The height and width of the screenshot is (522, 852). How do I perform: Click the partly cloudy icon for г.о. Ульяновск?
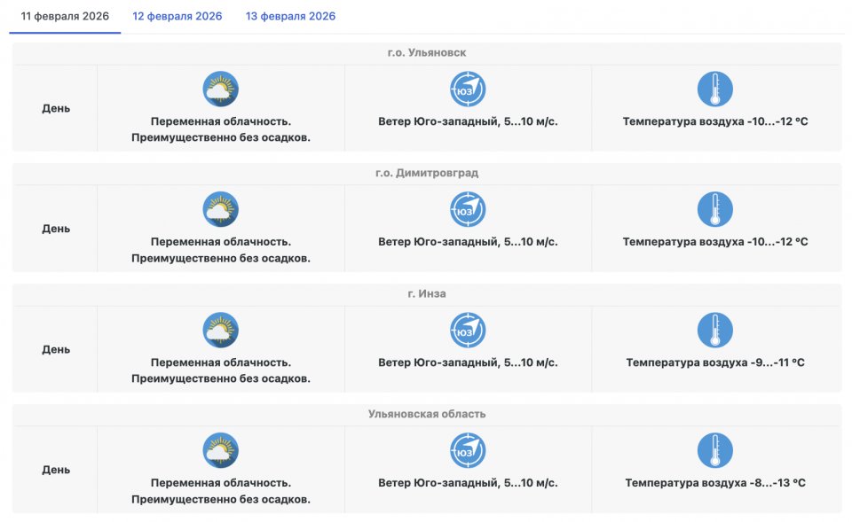coord(221,90)
